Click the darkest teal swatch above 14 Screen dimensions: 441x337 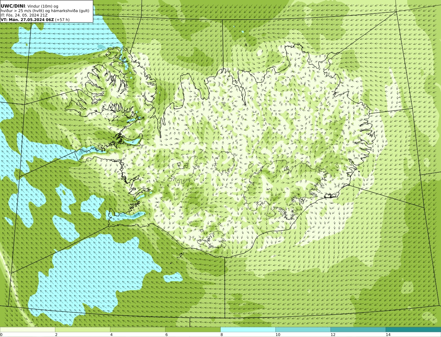413,329
